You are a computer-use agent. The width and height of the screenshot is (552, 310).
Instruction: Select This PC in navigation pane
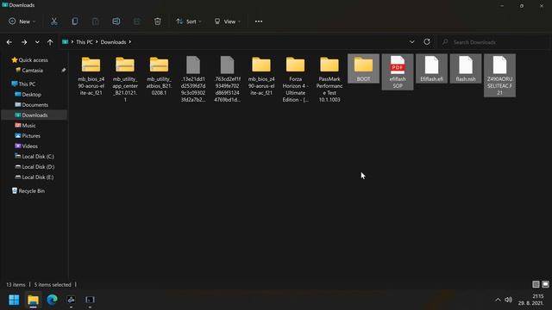click(x=27, y=84)
